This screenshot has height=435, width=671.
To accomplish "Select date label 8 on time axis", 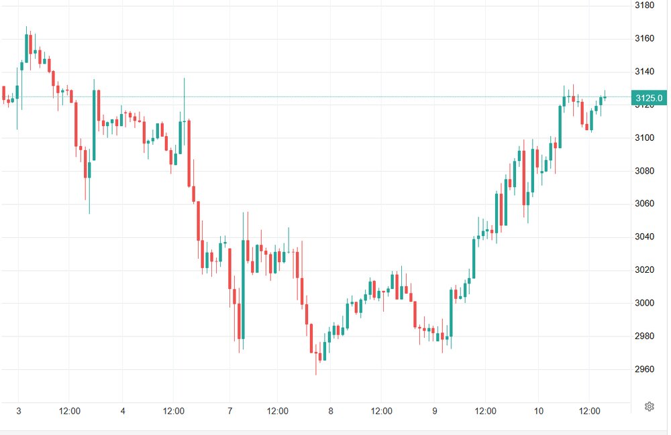I will [331, 411].
